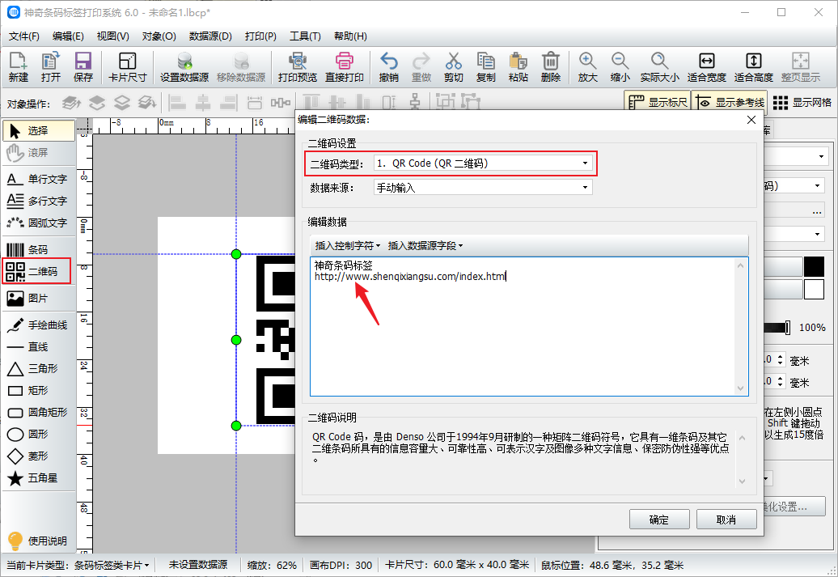This screenshot has height=577, width=838.
Task: Expand 插入控制字符 dropdown
Action: click(x=347, y=245)
